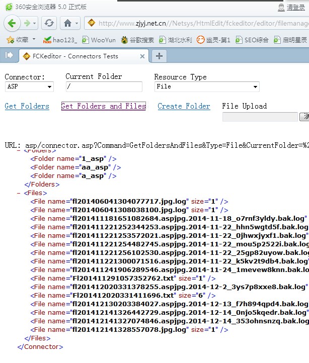Click file Fl201411291057352762.txt entry
The width and height of the screenshot is (309, 363).
click(x=123, y=279)
